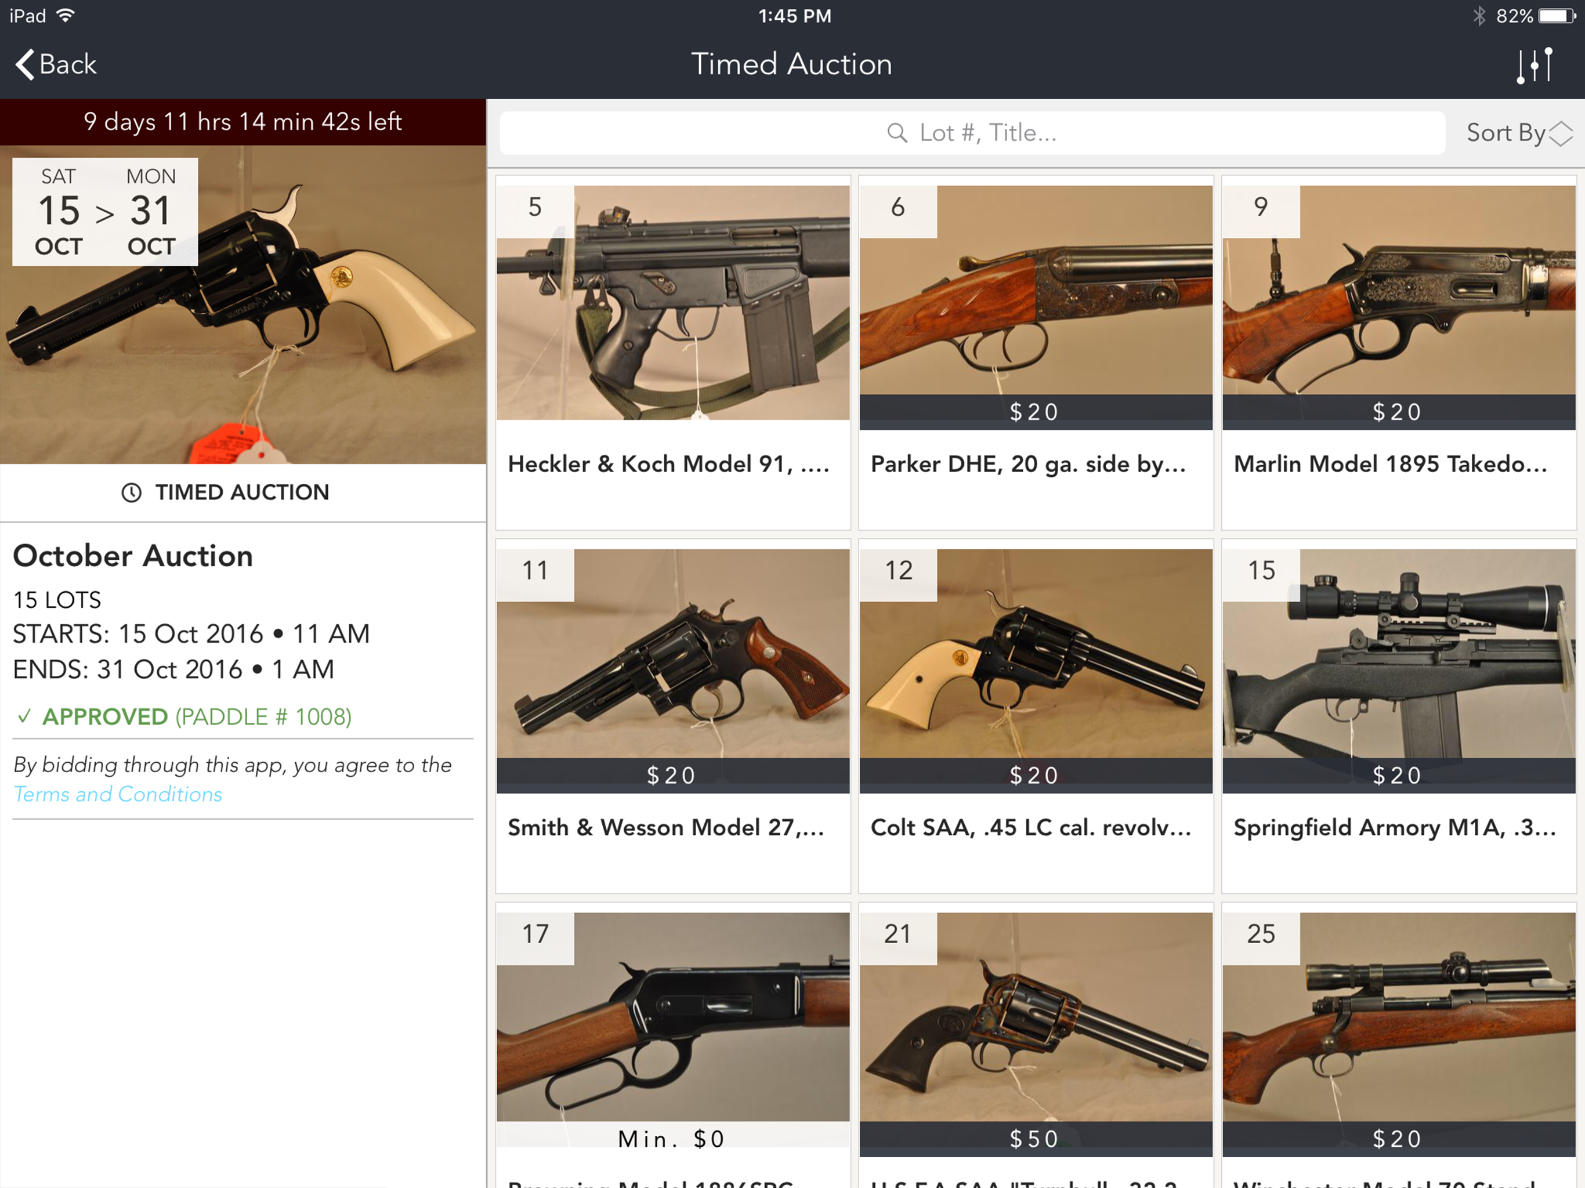Tap $20 price bar on Springfield Armory M1A
Image resolution: width=1585 pixels, height=1188 pixels.
pyautogui.click(x=1398, y=776)
